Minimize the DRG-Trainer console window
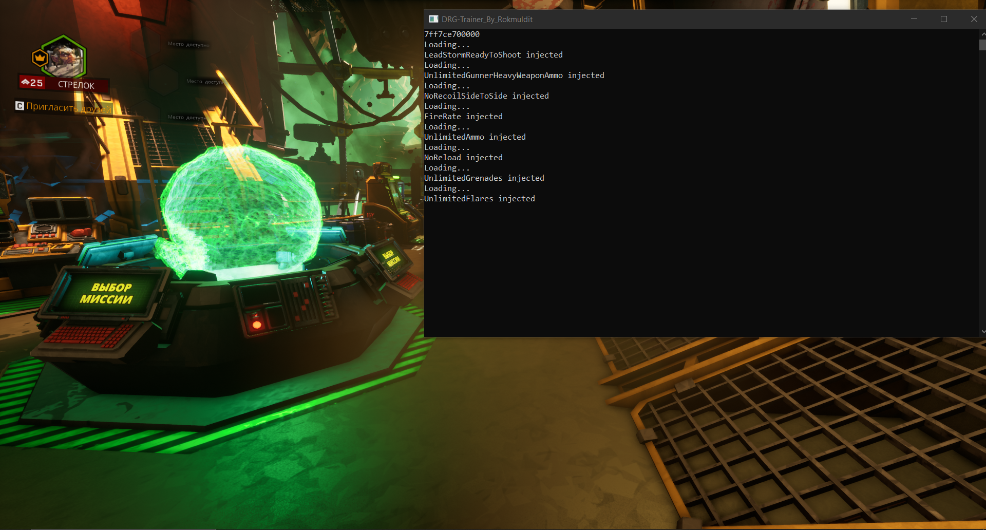This screenshot has height=530, width=986. [x=914, y=19]
